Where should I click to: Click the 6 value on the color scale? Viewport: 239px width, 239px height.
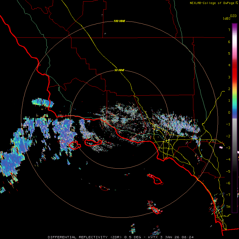pos(229,42)
